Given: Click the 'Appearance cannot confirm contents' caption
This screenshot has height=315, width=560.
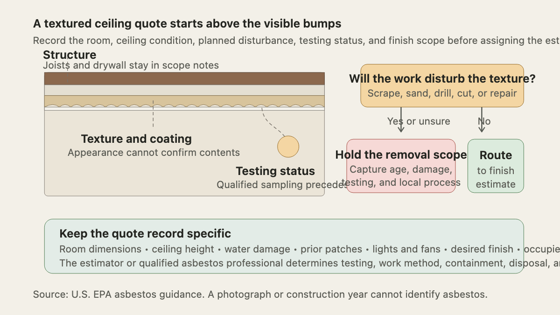Looking at the screenshot, I should (154, 153).
